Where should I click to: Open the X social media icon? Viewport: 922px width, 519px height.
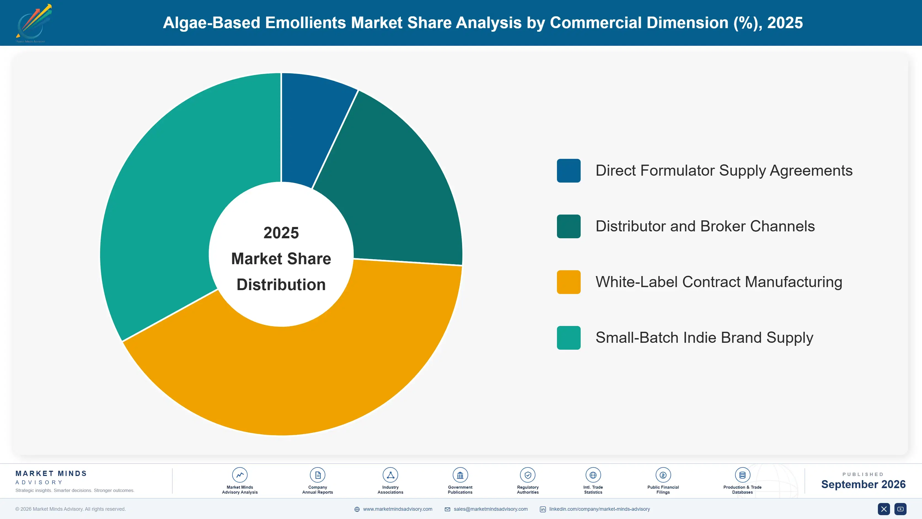point(884,509)
